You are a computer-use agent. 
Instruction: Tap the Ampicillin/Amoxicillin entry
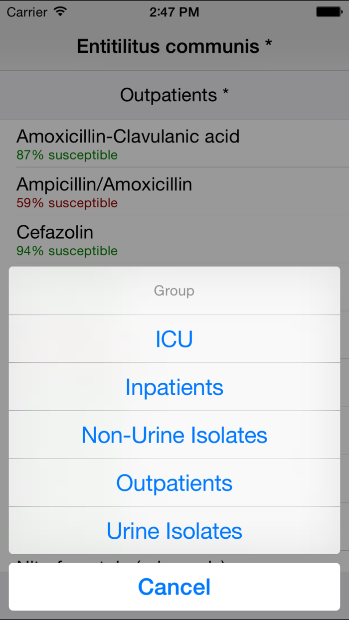pos(104,184)
